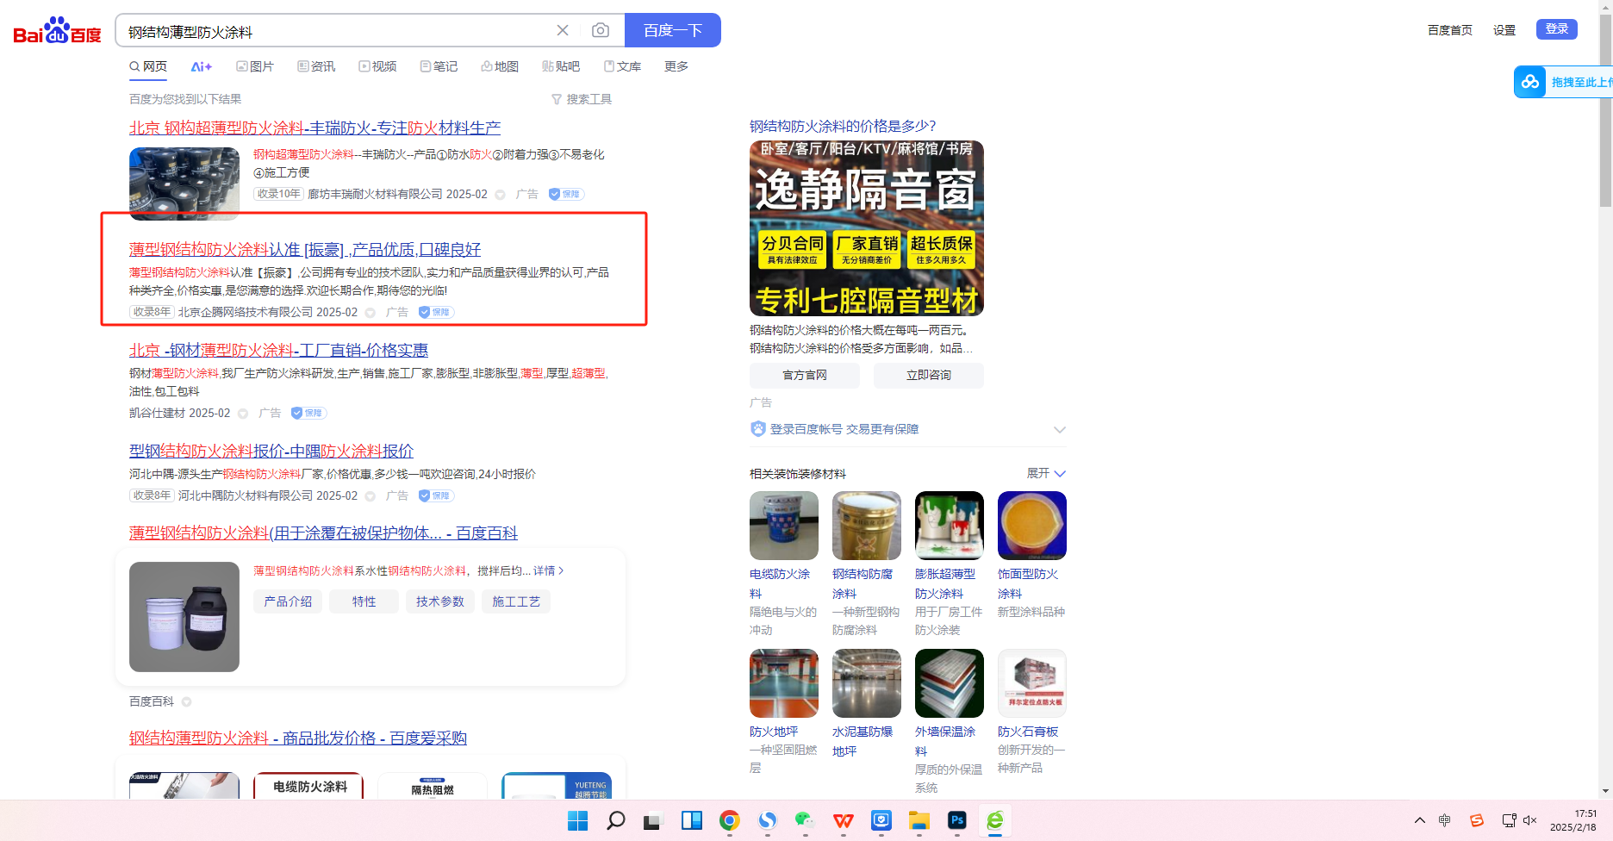Open the 特性 Baike section
The width and height of the screenshot is (1613, 841).
(x=364, y=601)
